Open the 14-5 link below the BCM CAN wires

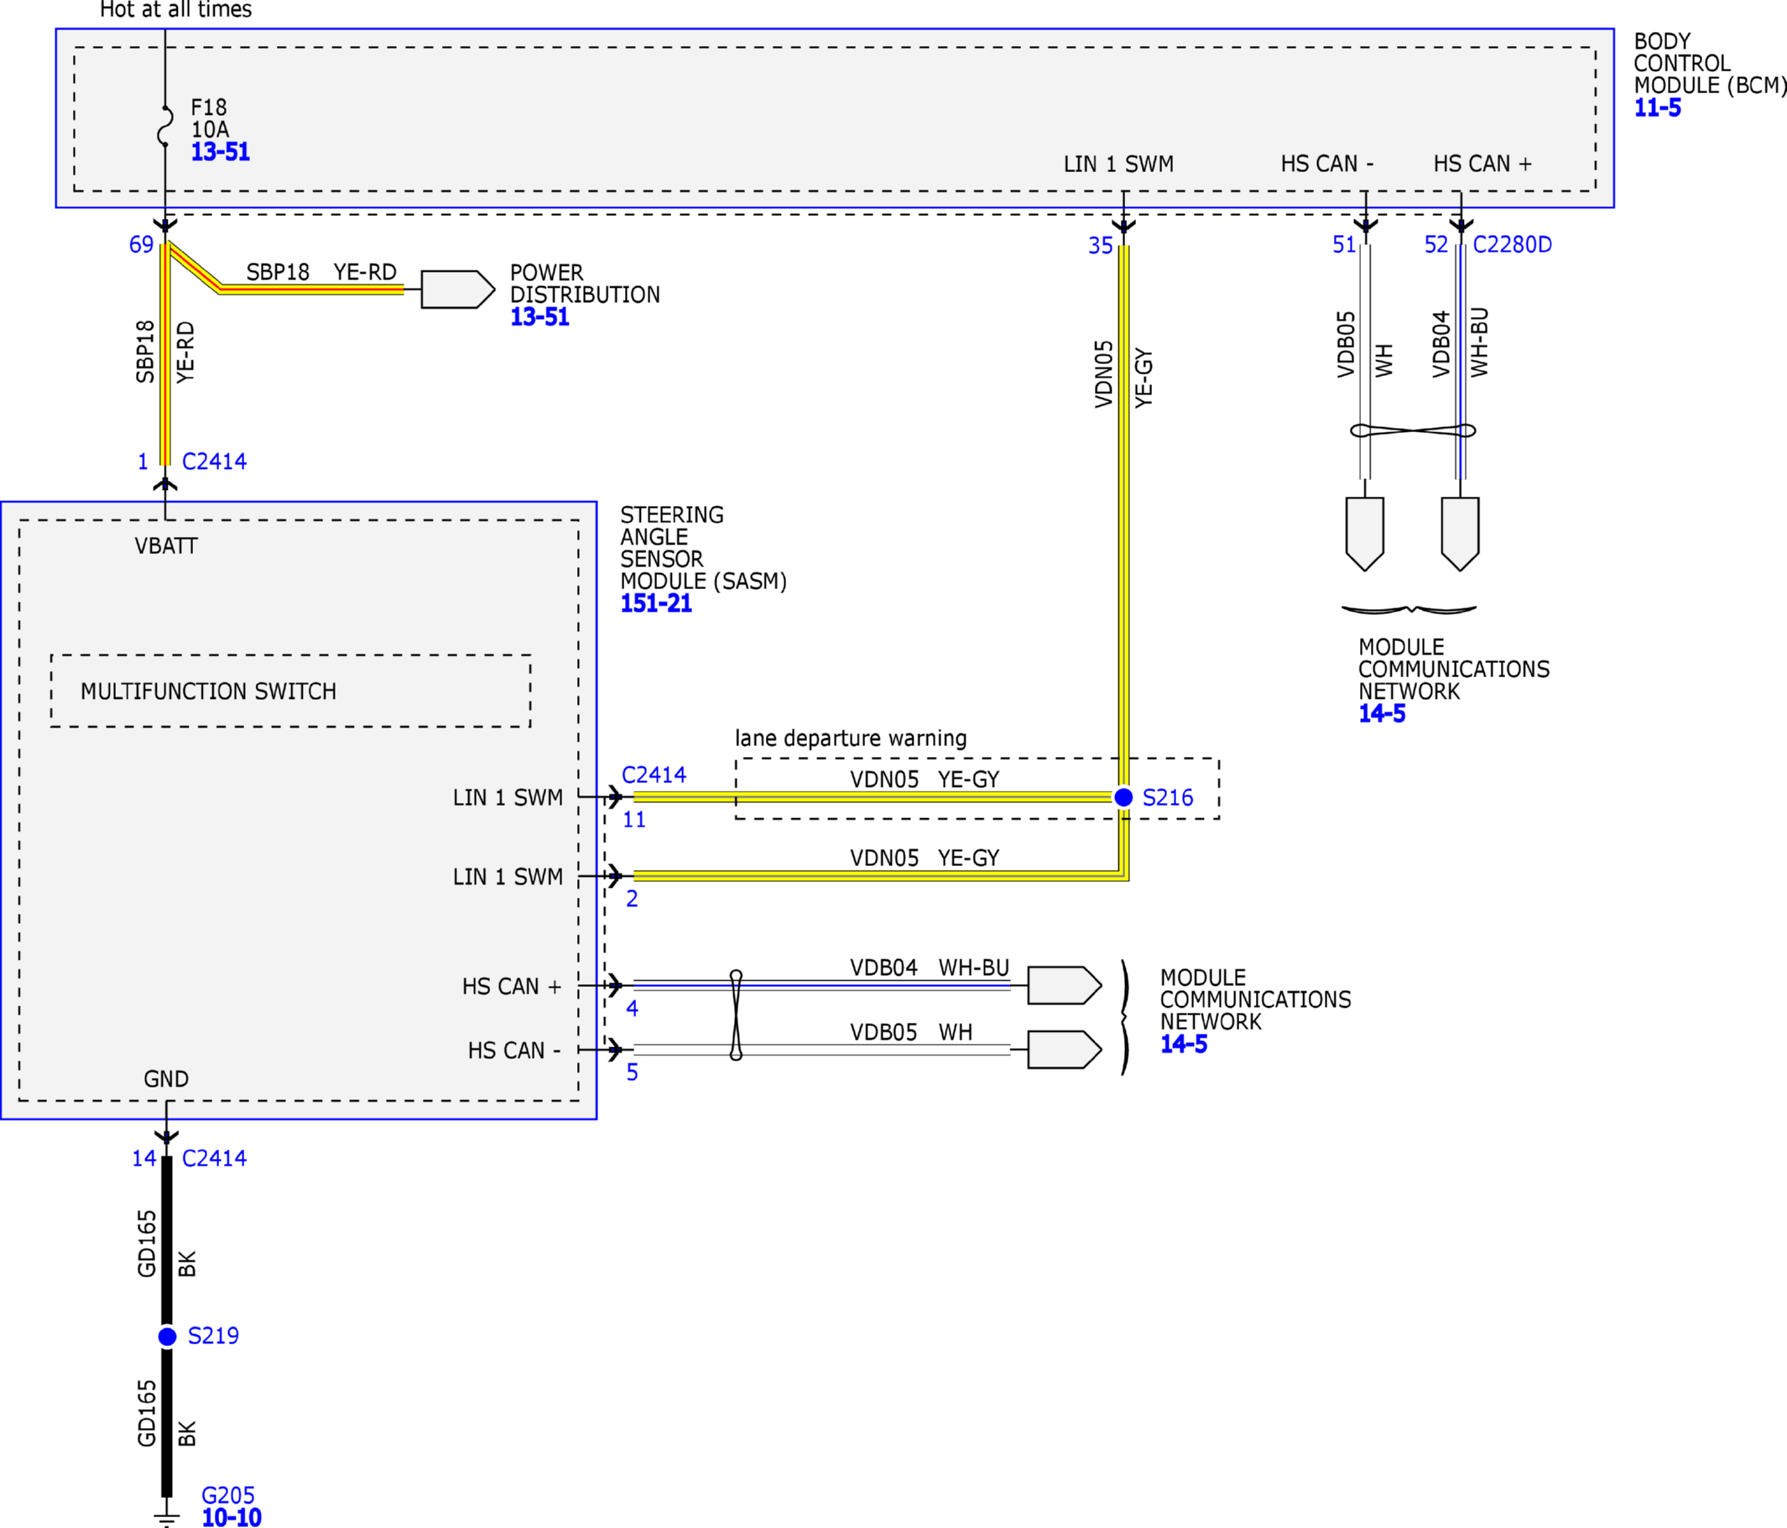[x=1382, y=713]
